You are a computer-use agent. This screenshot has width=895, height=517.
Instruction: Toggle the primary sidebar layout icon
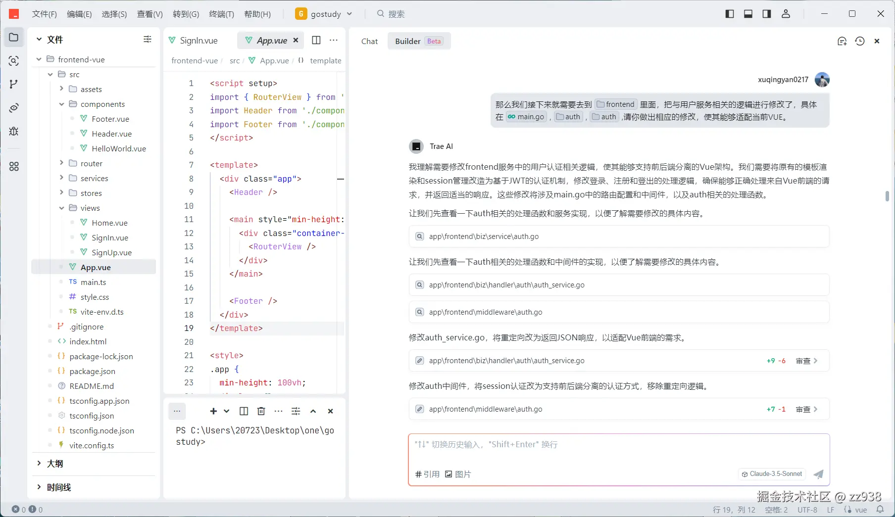point(730,14)
